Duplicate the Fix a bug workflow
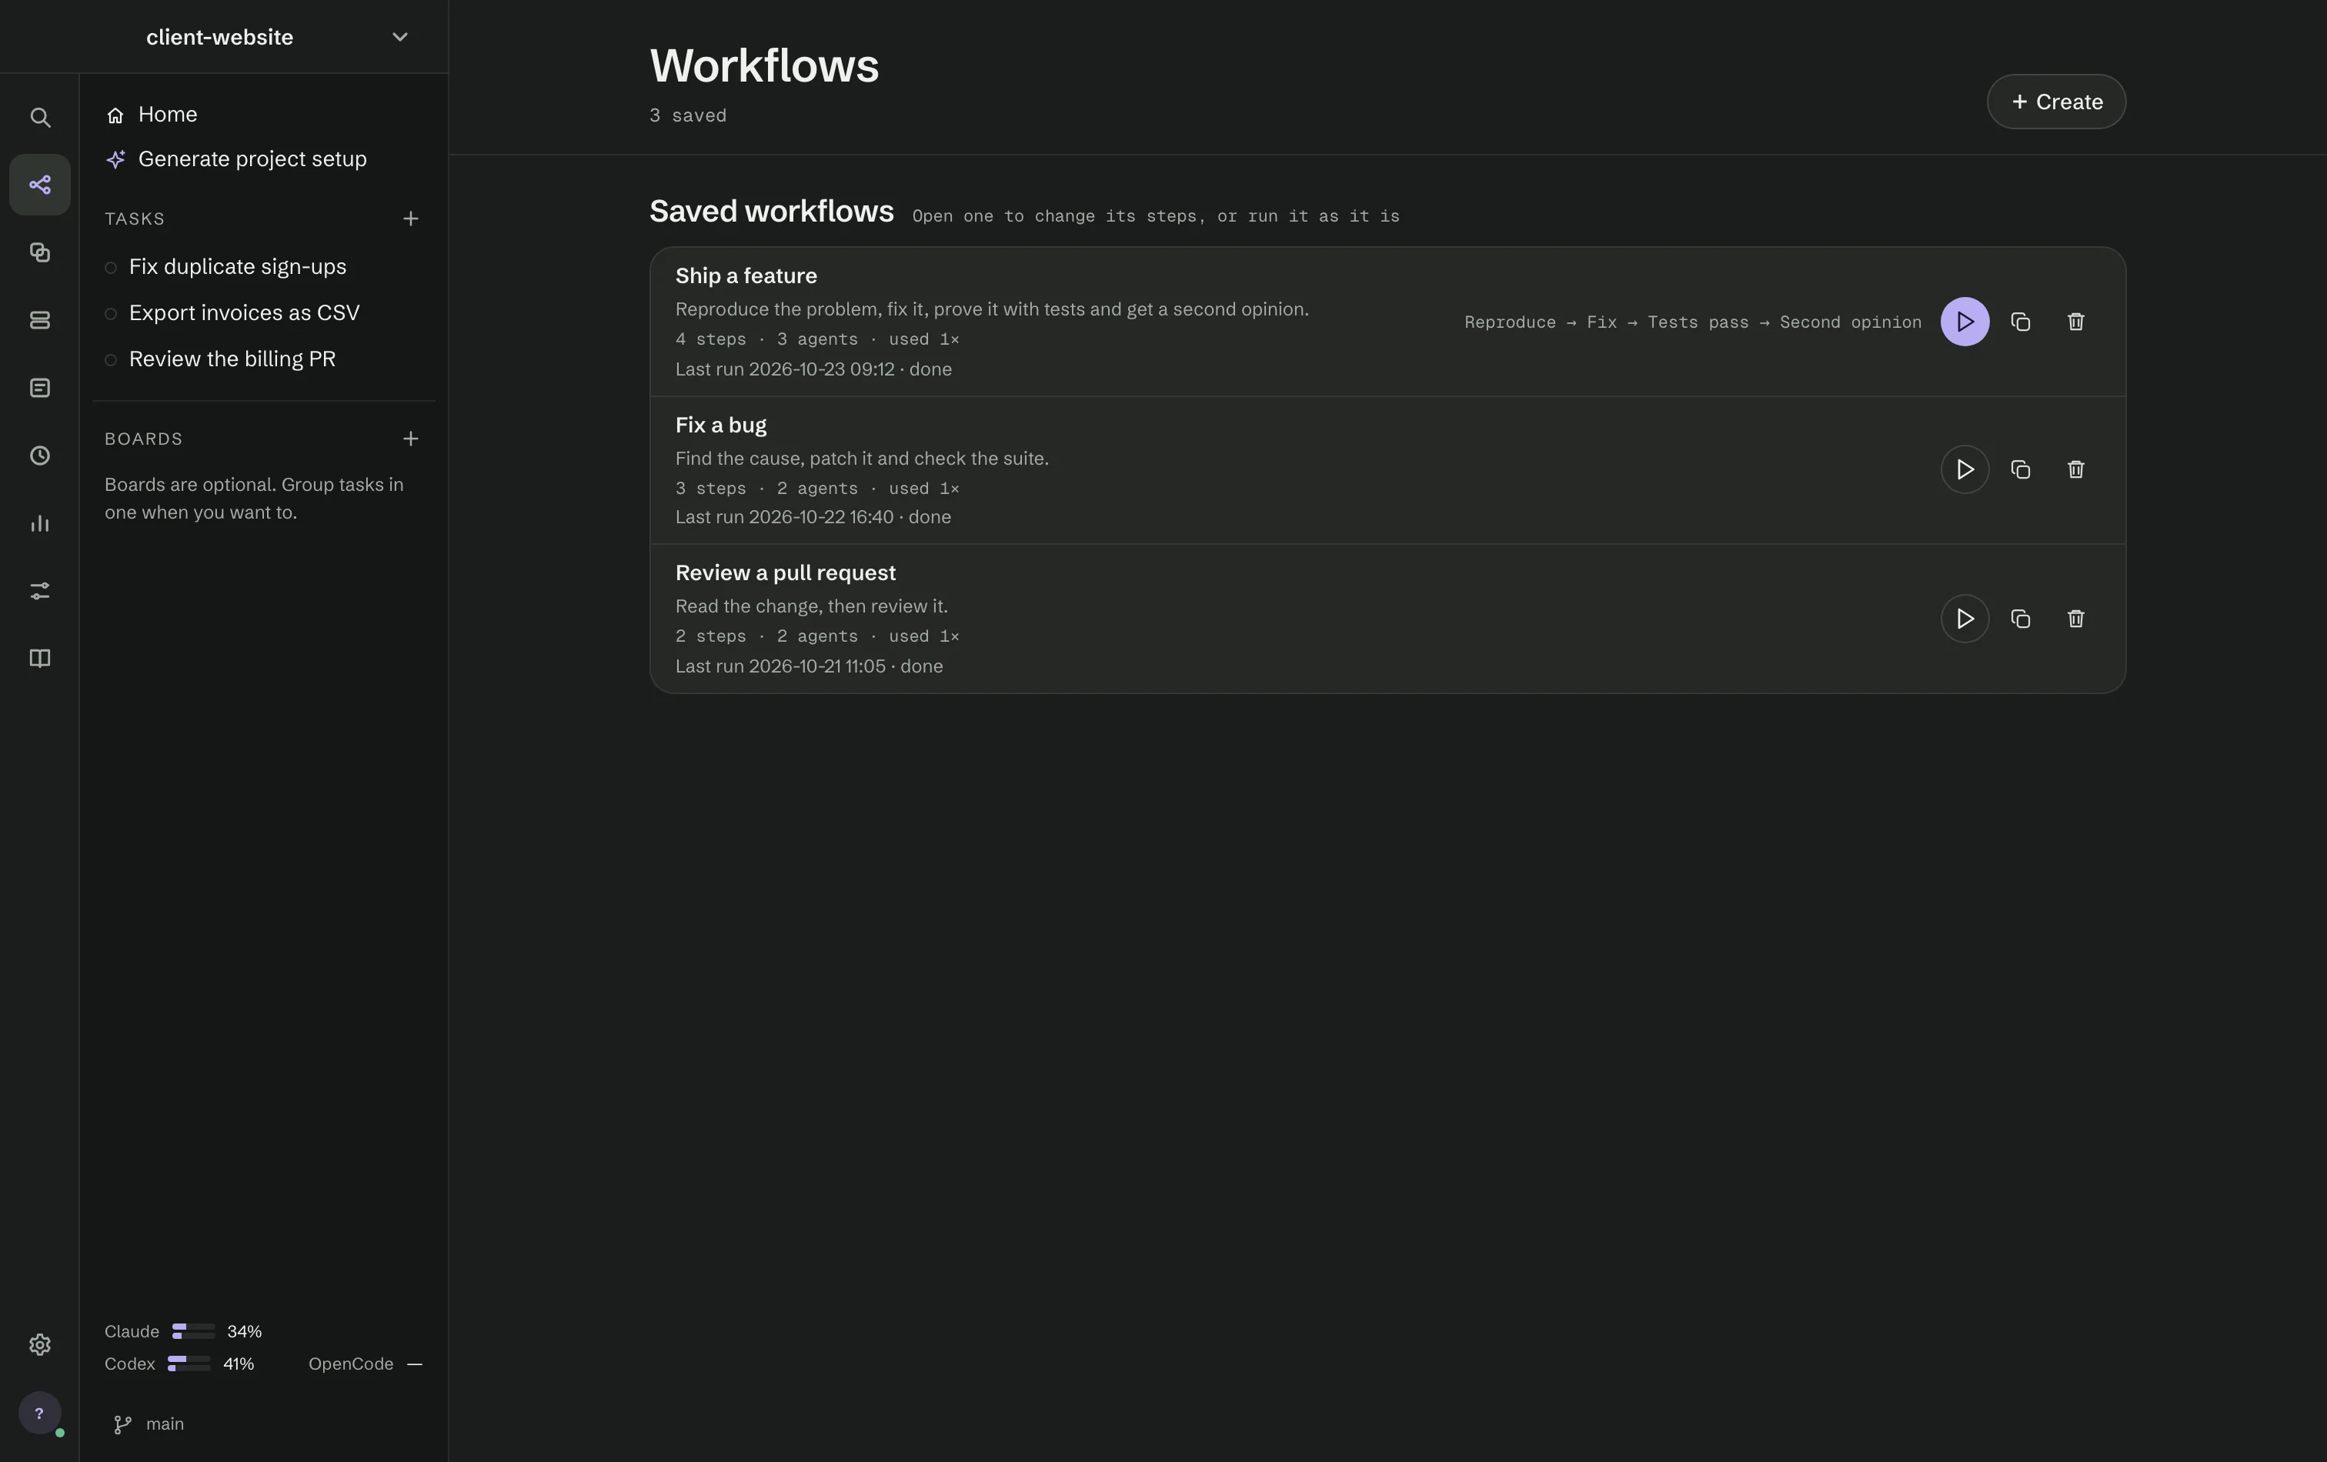Image resolution: width=2327 pixels, height=1462 pixels. point(2021,469)
